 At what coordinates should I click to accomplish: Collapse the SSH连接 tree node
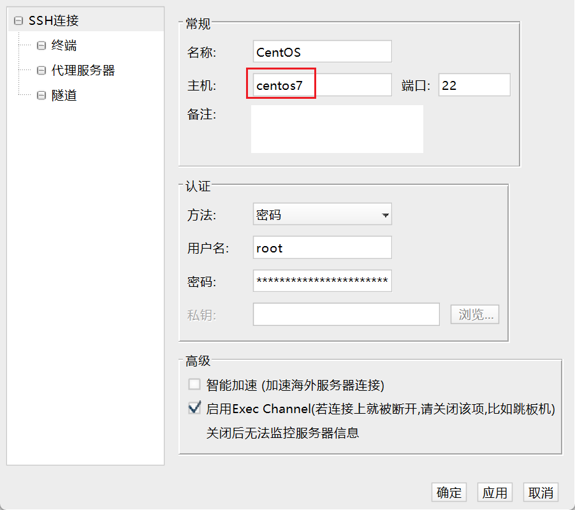pos(18,21)
